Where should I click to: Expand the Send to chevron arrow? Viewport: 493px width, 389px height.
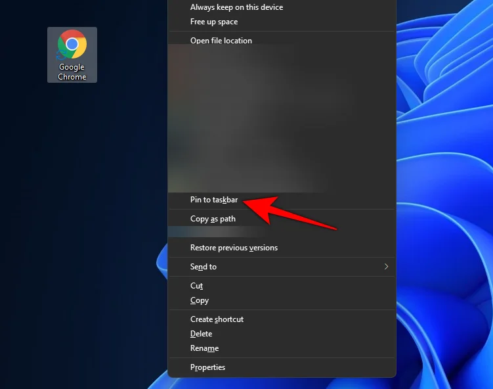386,267
